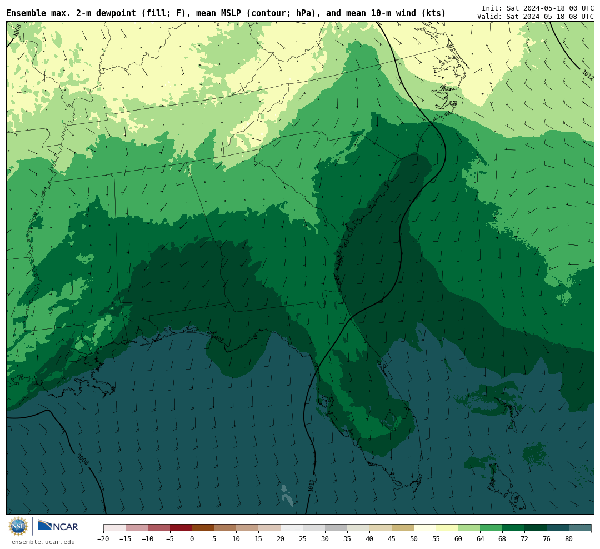Click the 64 colorbar tick label
The width and height of the screenshot is (600, 549).
[x=481, y=538]
